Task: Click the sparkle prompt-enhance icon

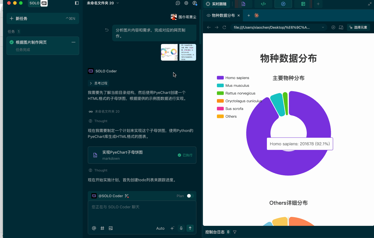Action: pyautogui.click(x=172, y=228)
